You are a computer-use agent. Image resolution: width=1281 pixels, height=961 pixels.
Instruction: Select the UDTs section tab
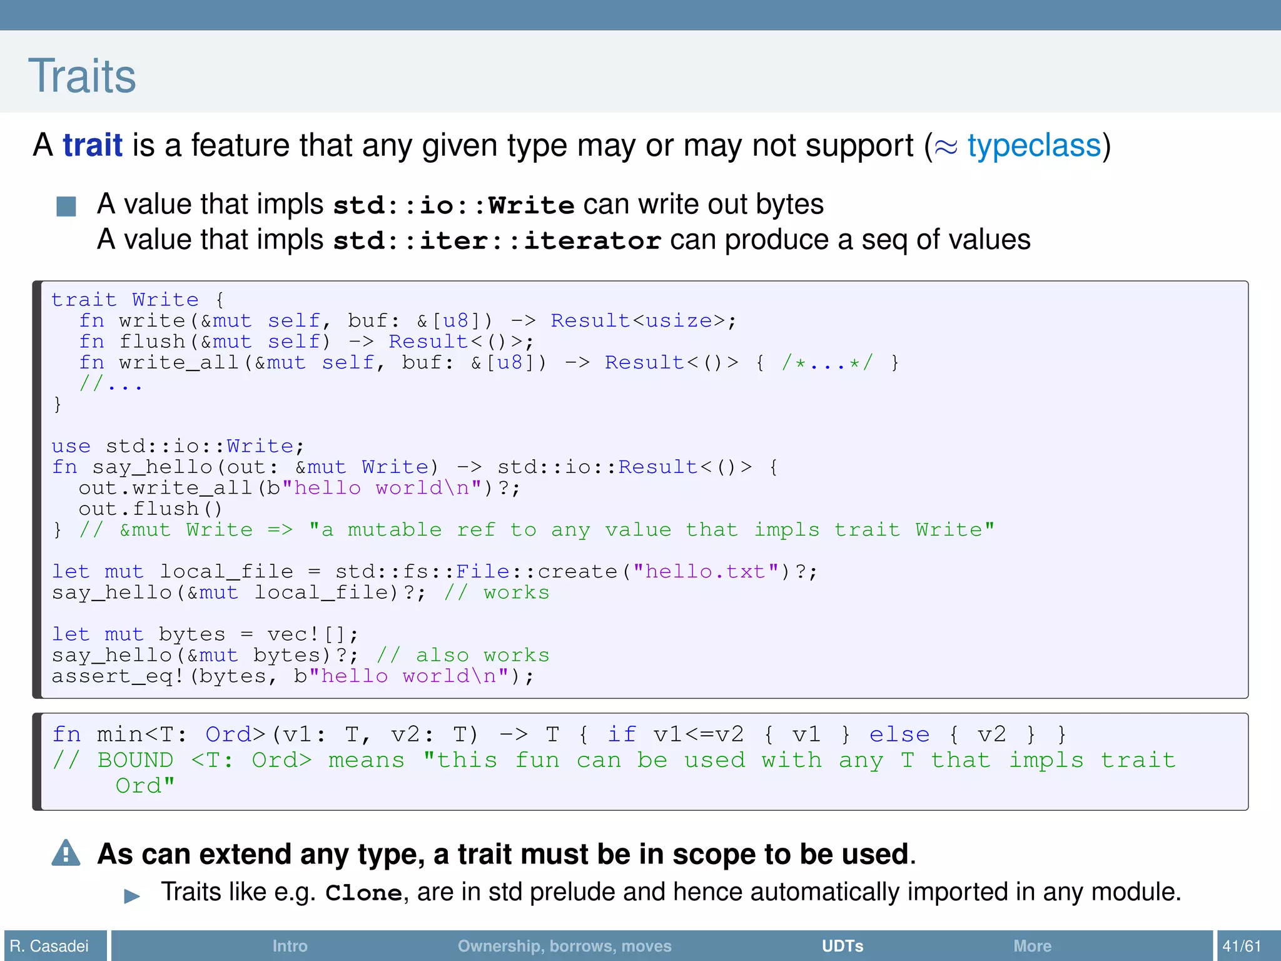842,945
